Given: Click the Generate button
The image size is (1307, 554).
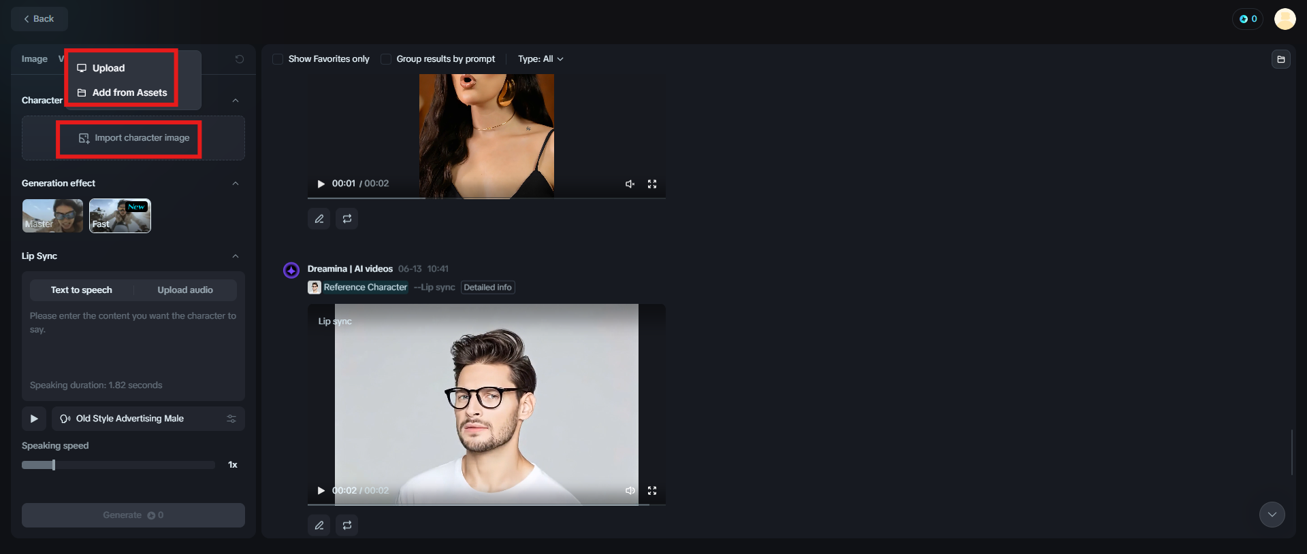Looking at the screenshot, I should click(133, 515).
